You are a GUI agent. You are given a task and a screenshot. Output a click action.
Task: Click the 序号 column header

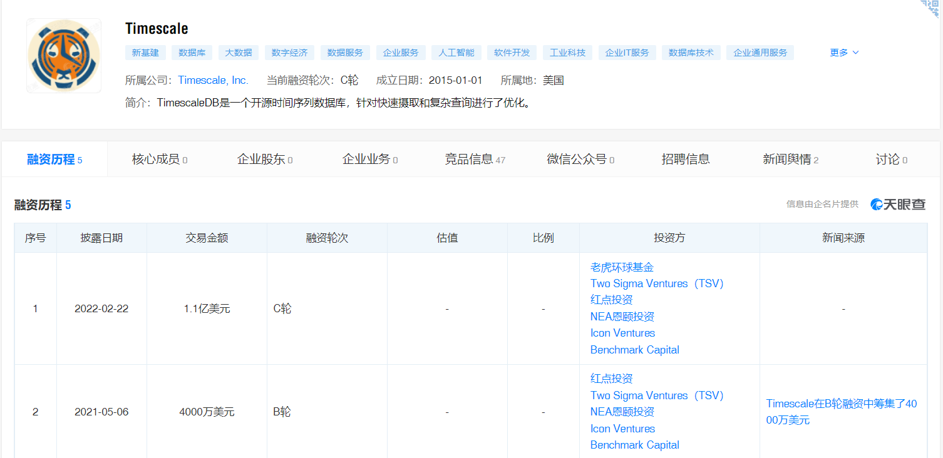[x=35, y=238]
